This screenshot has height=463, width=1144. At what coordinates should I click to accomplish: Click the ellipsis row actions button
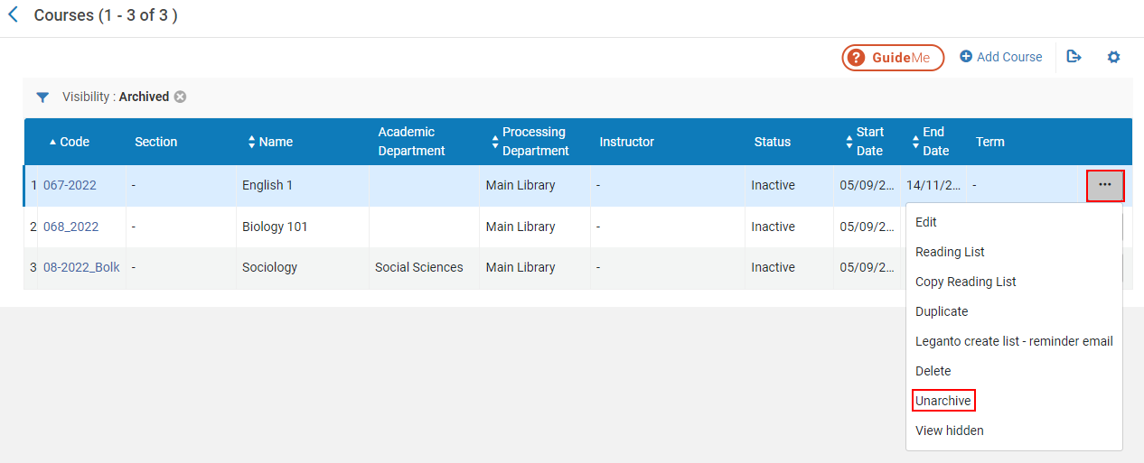pyautogui.click(x=1104, y=185)
